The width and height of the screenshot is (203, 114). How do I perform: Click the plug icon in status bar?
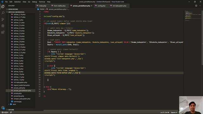click(11, 112)
